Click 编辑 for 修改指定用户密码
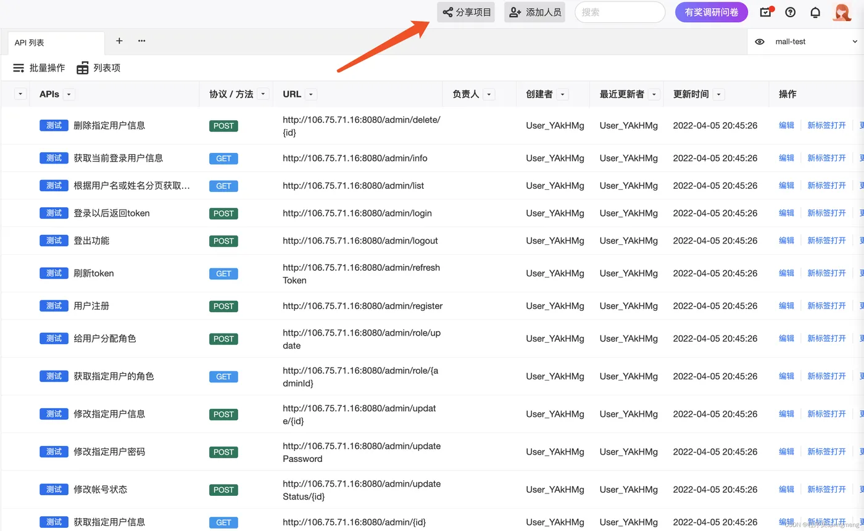Viewport: 864px width, 531px height. pos(786,451)
